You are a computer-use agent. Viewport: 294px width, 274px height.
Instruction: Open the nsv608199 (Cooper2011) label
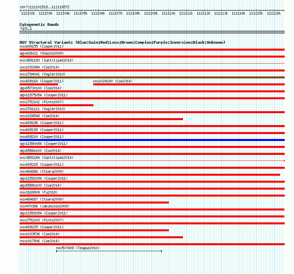[x=42, y=130]
